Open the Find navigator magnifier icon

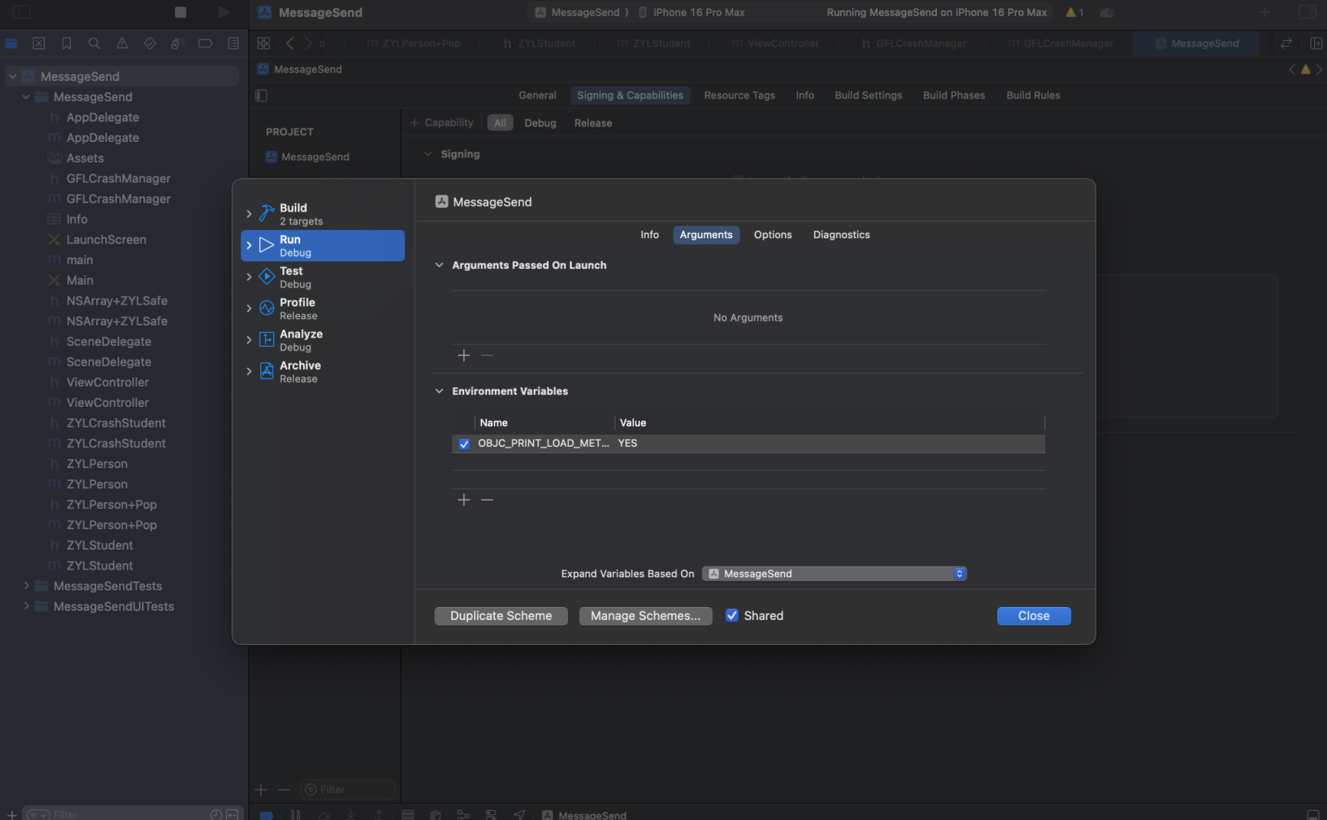(x=94, y=44)
